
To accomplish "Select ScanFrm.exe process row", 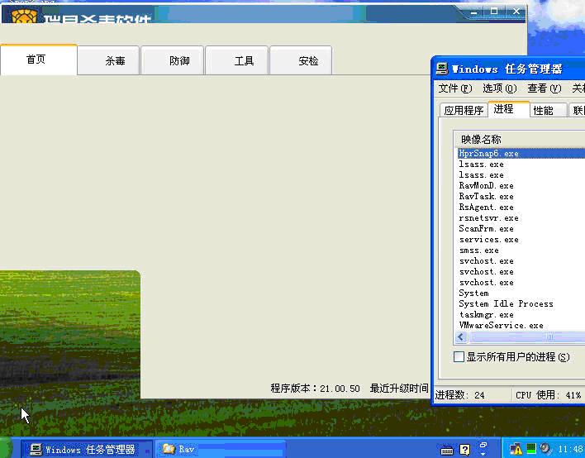I will [521, 228].
